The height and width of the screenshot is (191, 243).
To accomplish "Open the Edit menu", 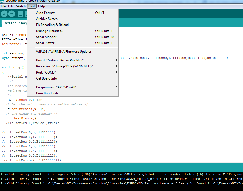I will click(x=11, y=6).
